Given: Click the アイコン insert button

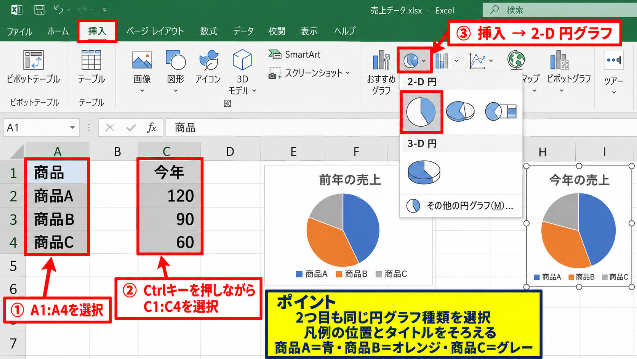Looking at the screenshot, I should (208, 67).
